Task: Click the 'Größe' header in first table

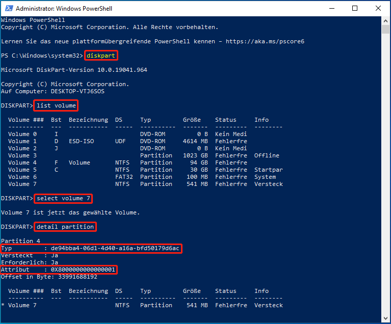Action: (x=192, y=120)
